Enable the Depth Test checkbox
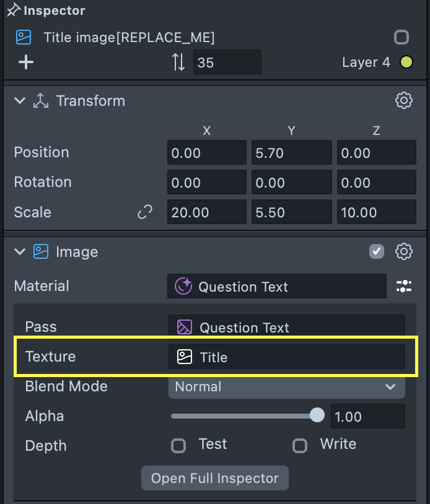Screen dimensions: 430x504 click(x=178, y=445)
